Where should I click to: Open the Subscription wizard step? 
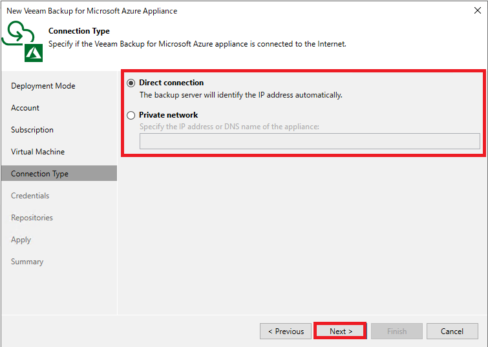point(32,130)
